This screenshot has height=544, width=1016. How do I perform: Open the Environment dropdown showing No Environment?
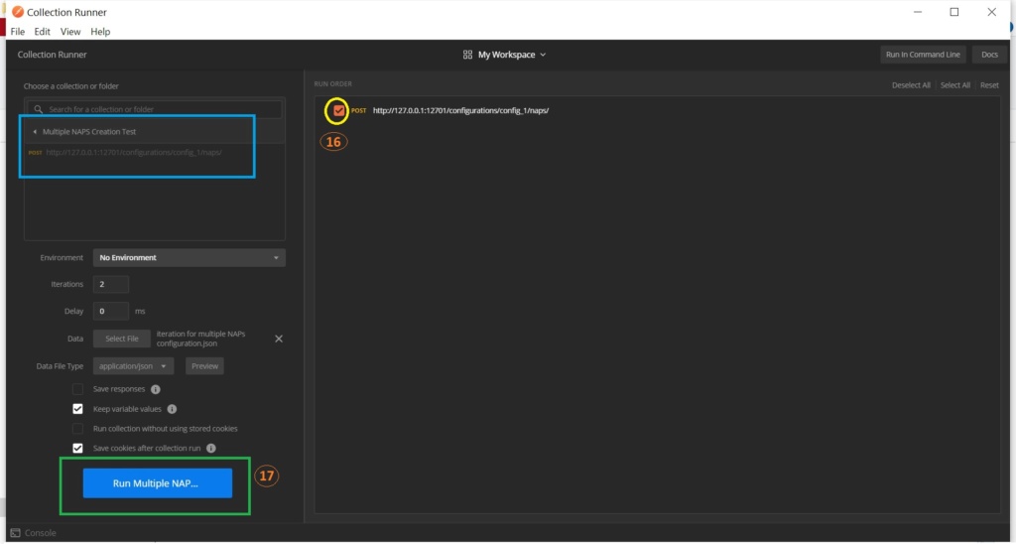point(190,257)
